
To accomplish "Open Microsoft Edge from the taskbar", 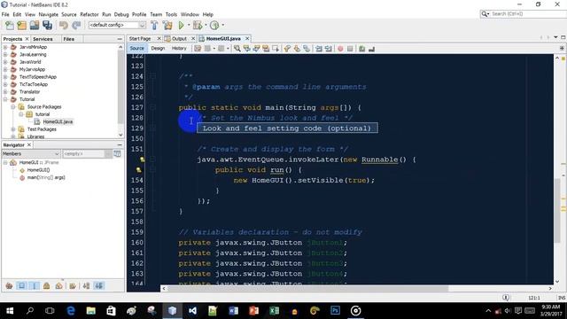I will [71, 311].
